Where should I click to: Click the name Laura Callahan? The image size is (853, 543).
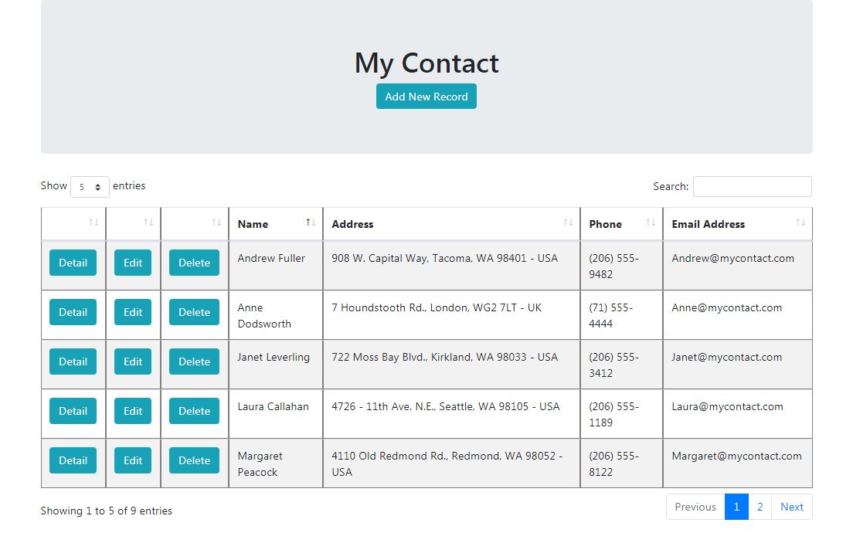[273, 407]
